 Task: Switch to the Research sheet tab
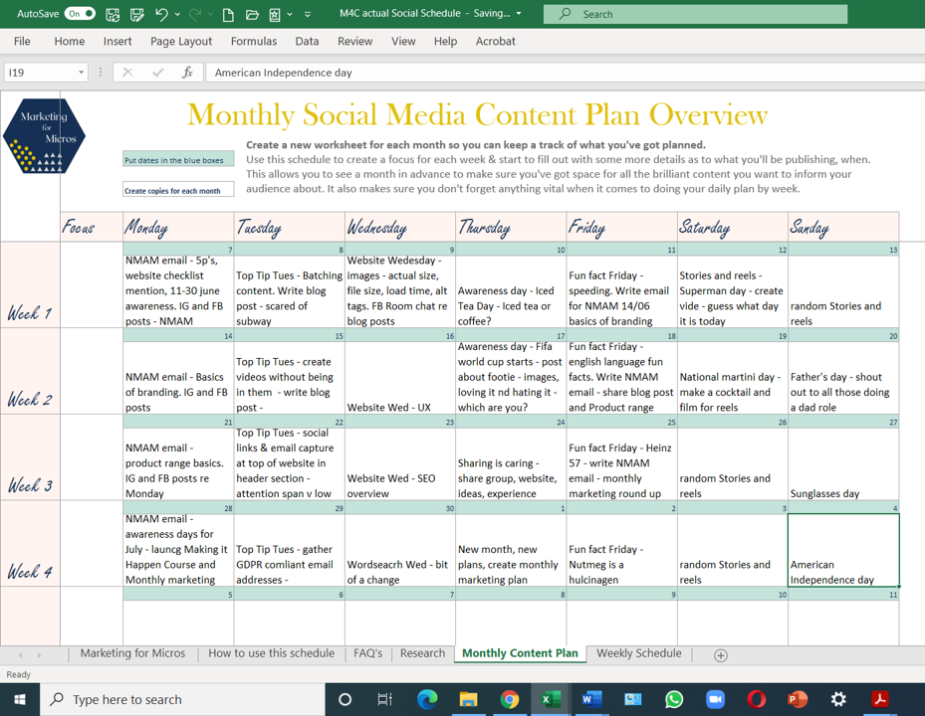coord(422,653)
